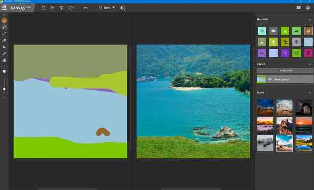The height and width of the screenshot is (190, 314).
Task: Apply the dark cave rock style
Action: click(304, 107)
